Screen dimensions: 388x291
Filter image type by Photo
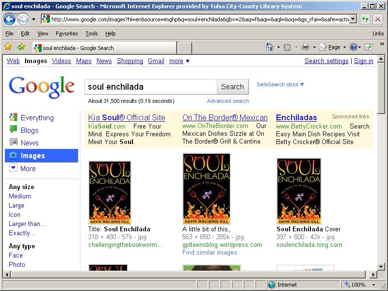[17, 264]
